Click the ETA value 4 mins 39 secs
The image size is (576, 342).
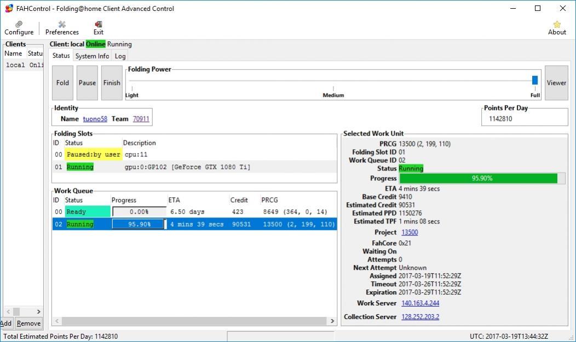coord(419,189)
